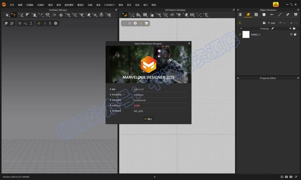Collapse the Primary group triangle

(241, 28)
